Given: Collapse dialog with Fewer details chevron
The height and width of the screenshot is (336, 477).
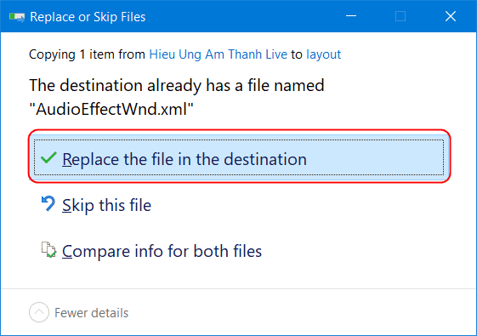Looking at the screenshot, I should pyautogui.click(x=39, y=312).
